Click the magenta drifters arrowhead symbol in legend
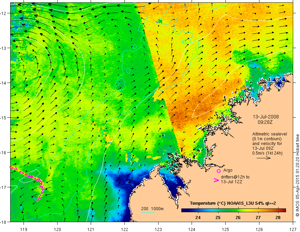The height and width of the screenshot is (232, 300). (x=216, y=180)
